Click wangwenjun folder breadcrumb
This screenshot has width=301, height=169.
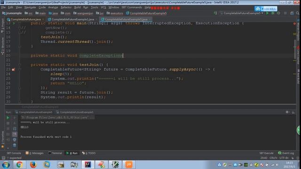point(83,13)
